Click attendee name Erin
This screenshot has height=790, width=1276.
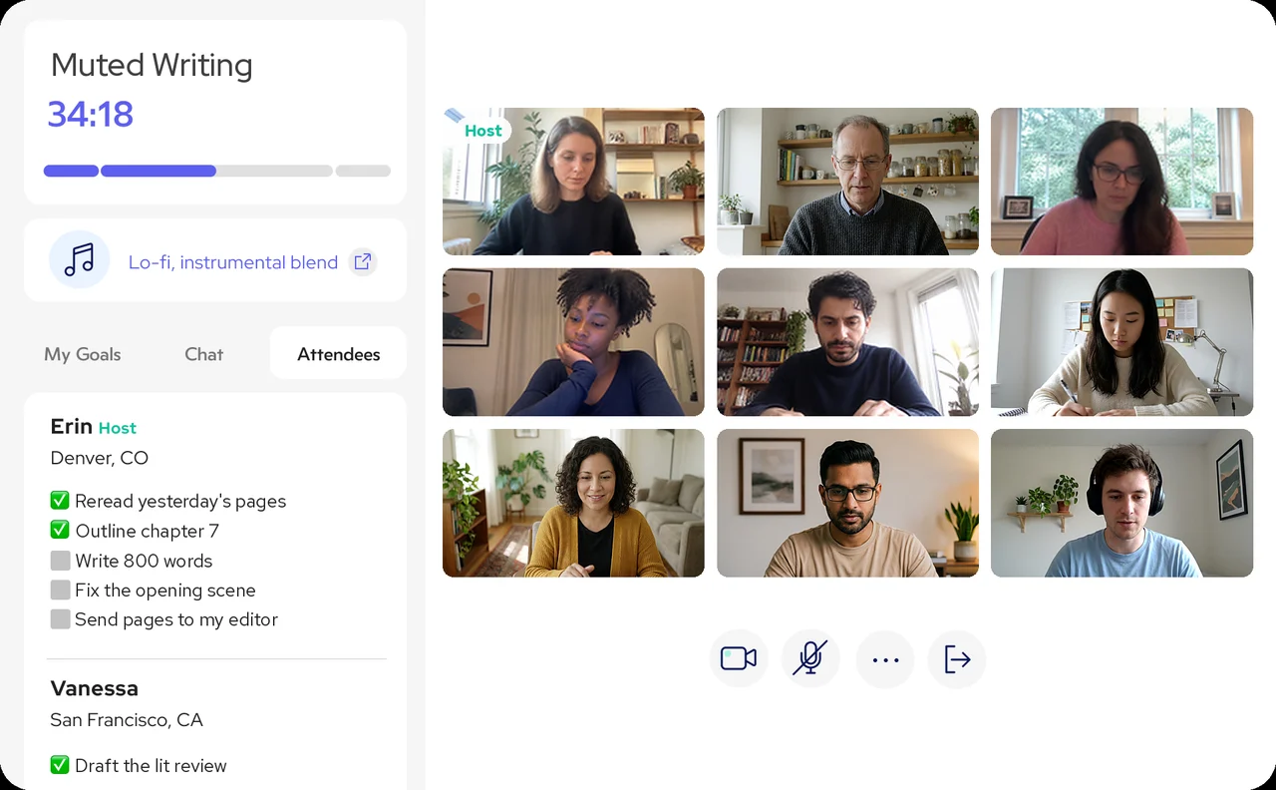(72, 426)
